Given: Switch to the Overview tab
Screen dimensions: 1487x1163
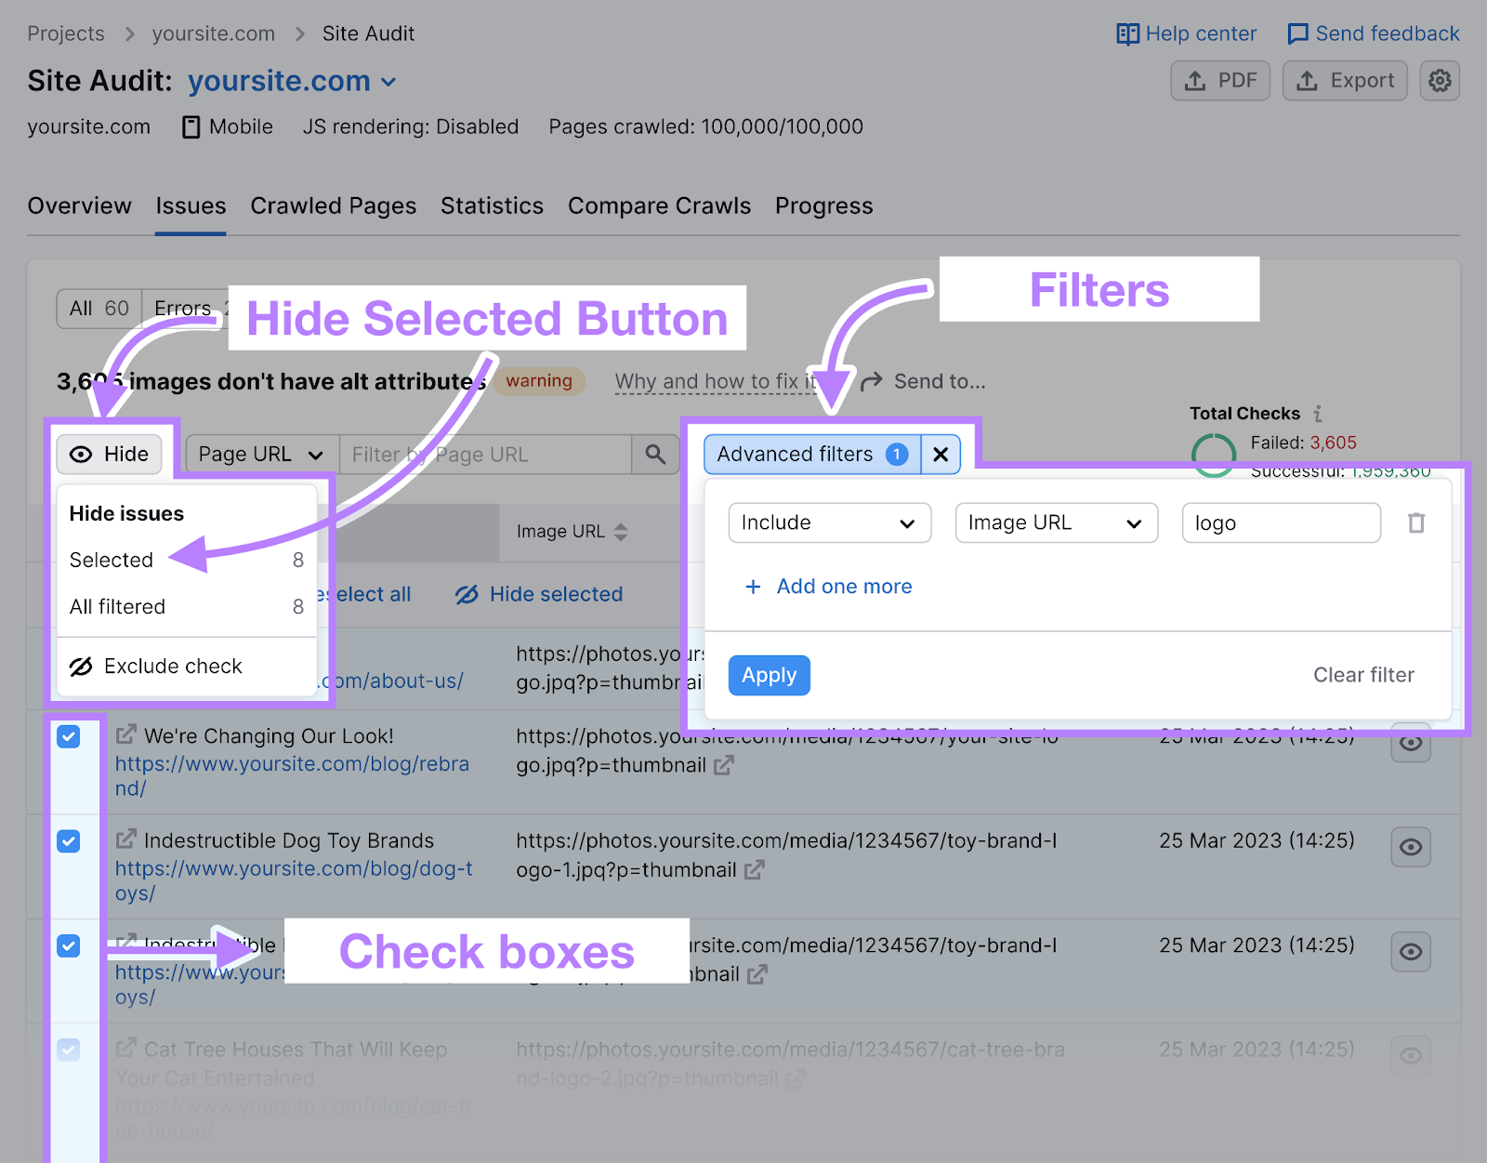Looking at the screenshot, I should 80,205.
